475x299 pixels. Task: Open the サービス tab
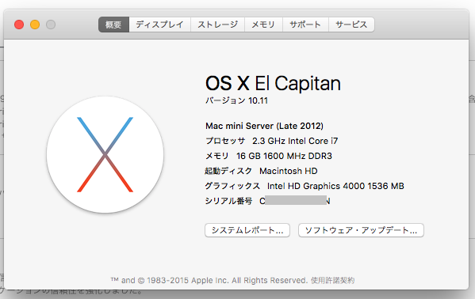click(x=351, y=25)
